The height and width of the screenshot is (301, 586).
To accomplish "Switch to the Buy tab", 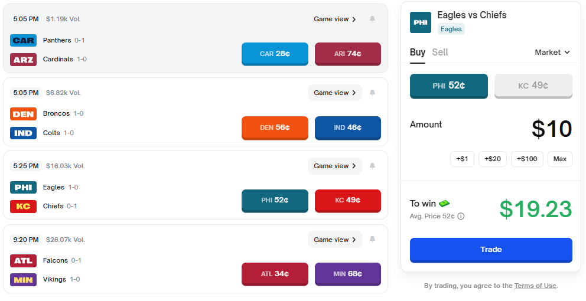I will tap(418, 53).
